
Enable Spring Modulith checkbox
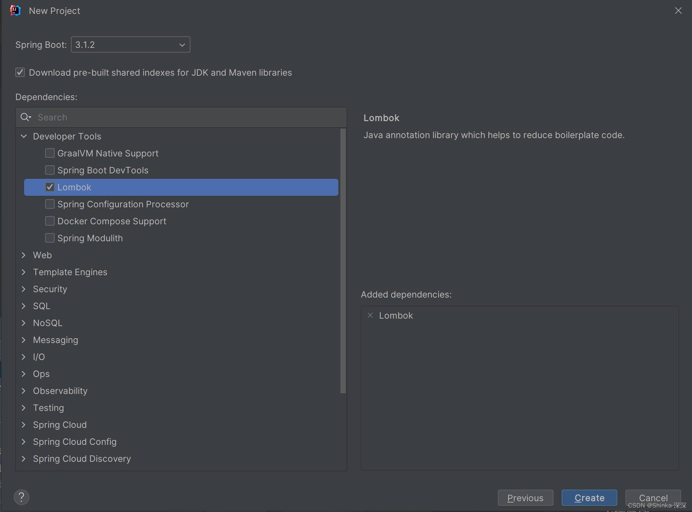(50, 238)
